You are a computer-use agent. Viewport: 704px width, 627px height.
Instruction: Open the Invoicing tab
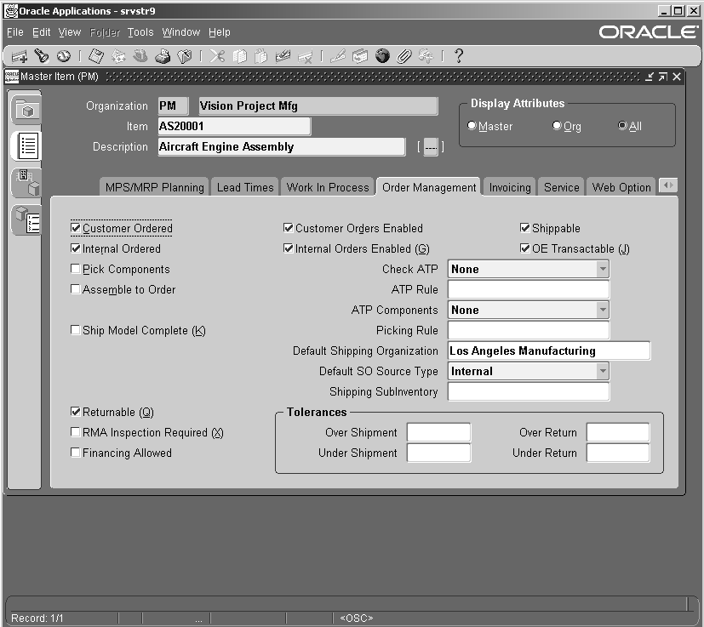[x=510, y=187]
